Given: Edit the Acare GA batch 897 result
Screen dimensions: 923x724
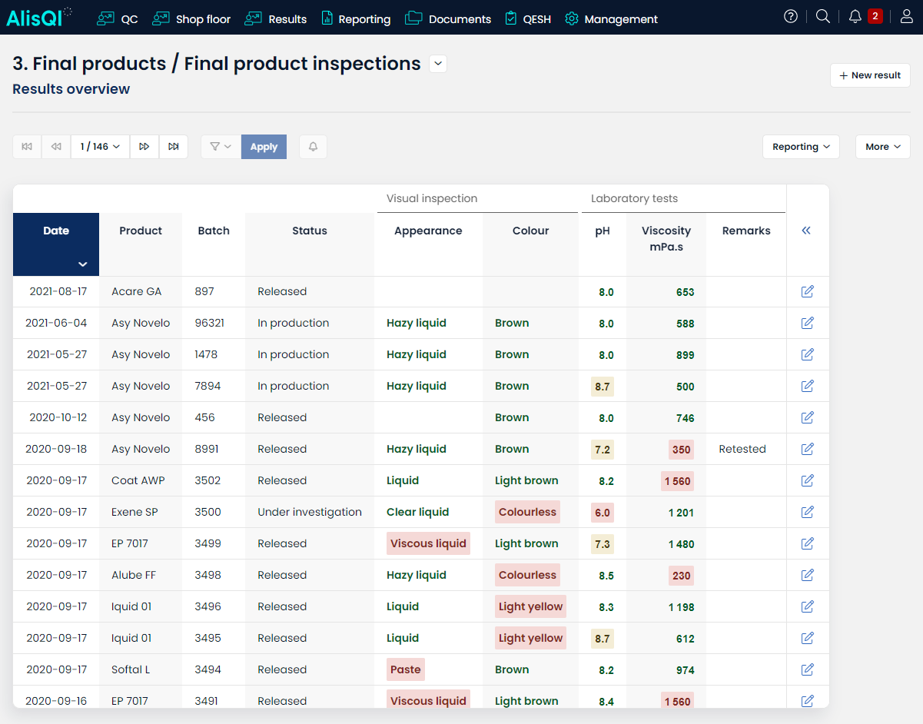Looking at the screenshot, I should (x=807, y=291).
